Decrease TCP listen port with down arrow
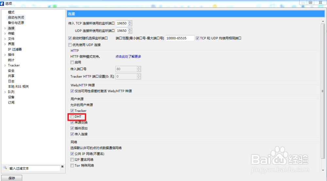The width and height of the screenshot is (327, 181). (x=130, y=24)
